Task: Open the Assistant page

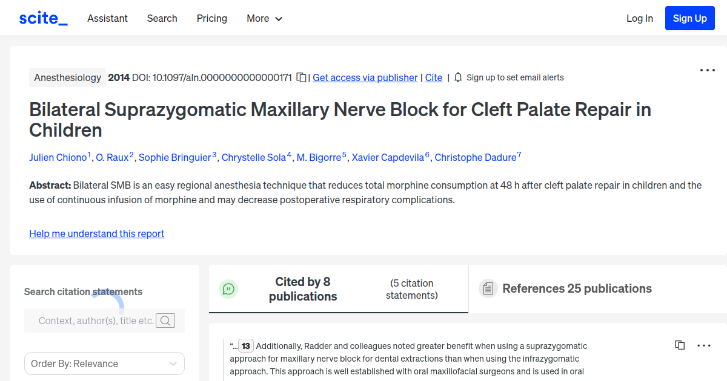Action: (x=107, y=18)
